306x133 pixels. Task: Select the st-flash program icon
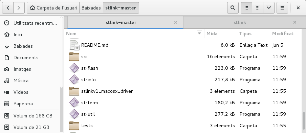[74, 68]
